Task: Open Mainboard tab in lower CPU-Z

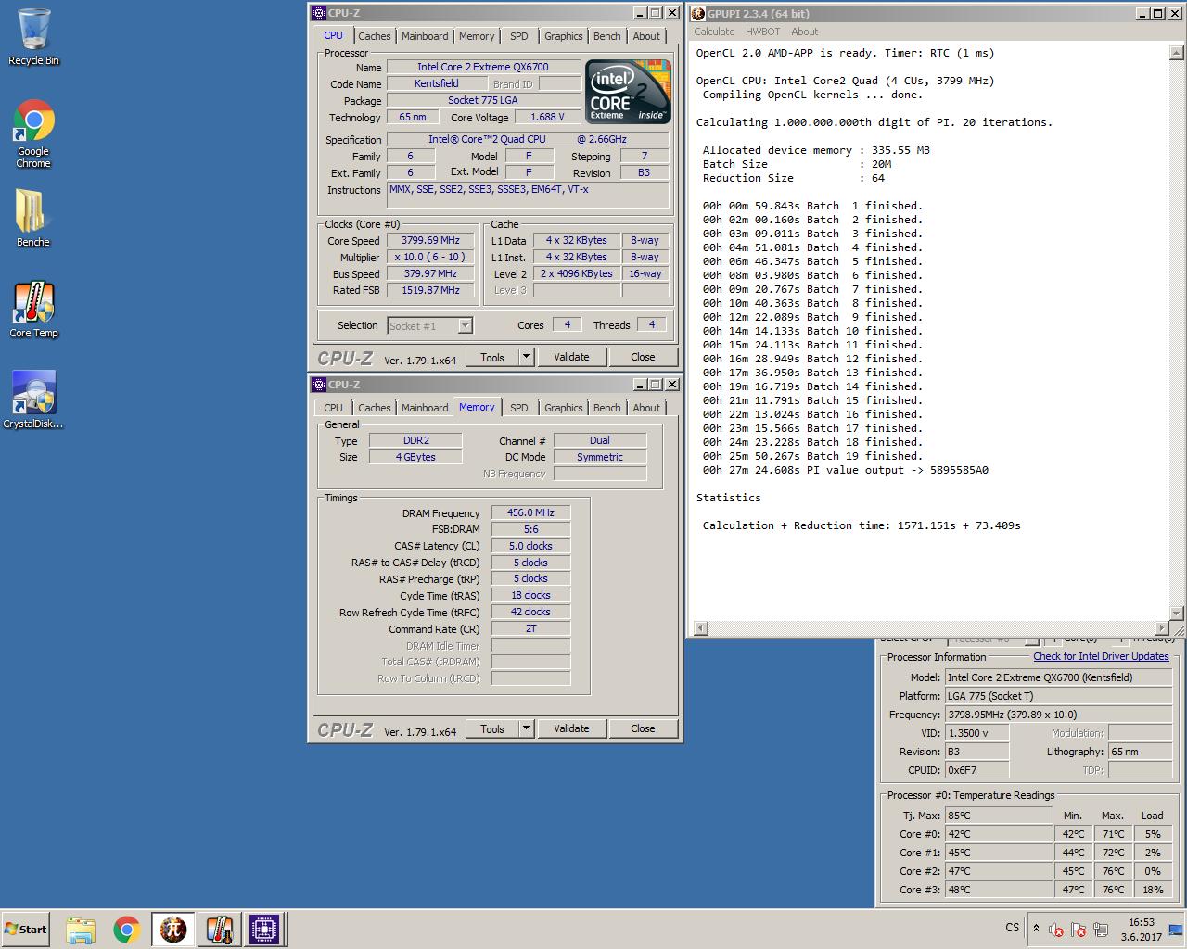Action: [x=425, y=408]
